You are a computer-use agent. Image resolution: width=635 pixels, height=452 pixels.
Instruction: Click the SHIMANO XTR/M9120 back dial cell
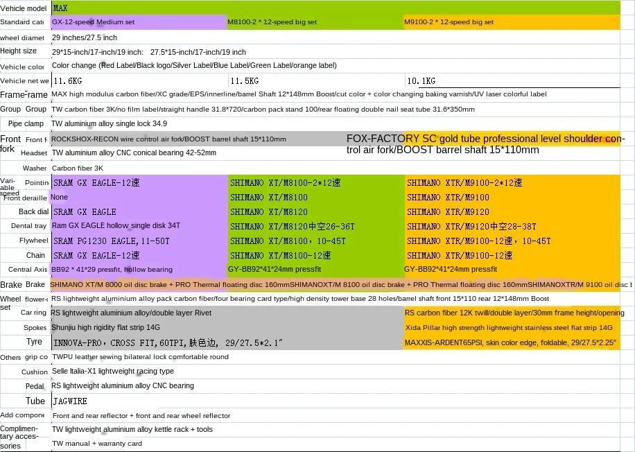[x=512, y=212]
